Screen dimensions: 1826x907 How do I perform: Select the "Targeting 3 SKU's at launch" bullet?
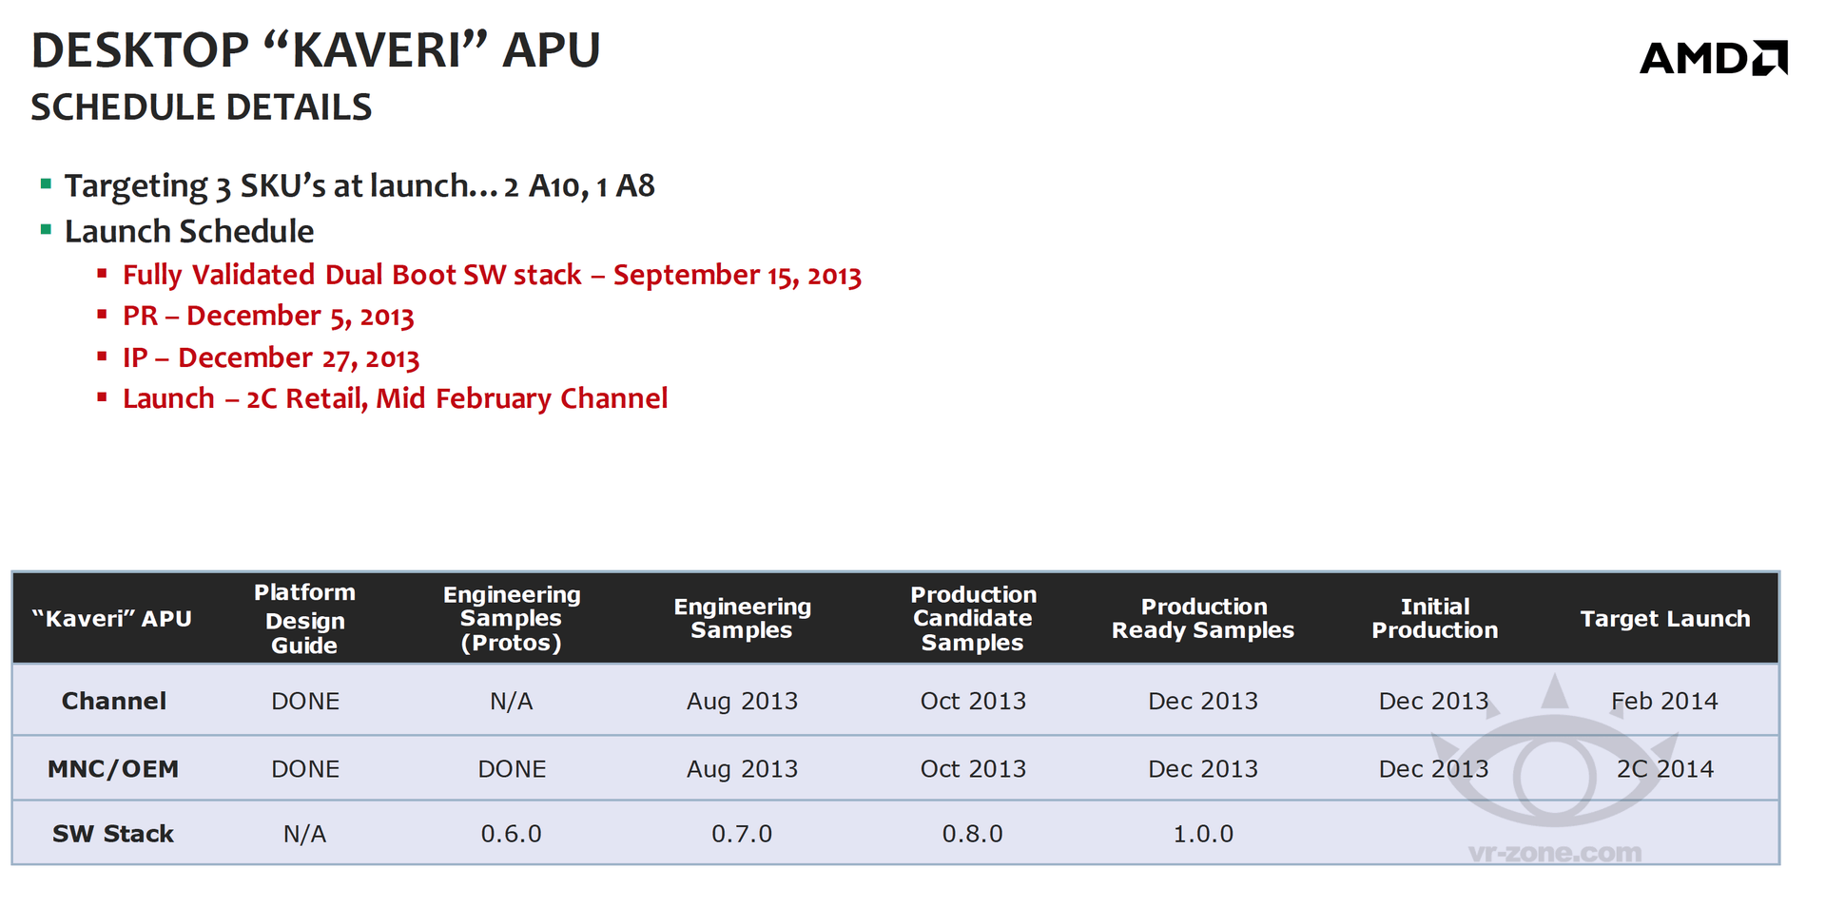(x=359, y=186)
